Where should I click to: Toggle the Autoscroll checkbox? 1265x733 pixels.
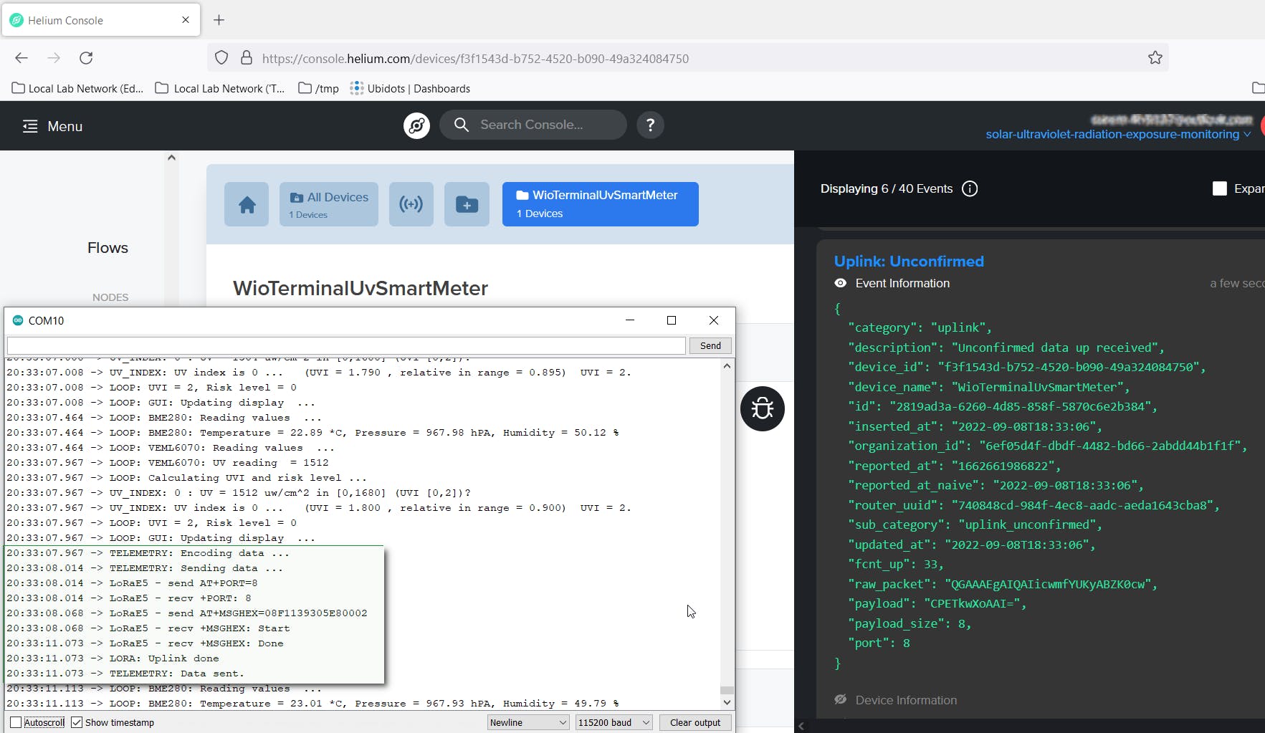coord(16,722)
